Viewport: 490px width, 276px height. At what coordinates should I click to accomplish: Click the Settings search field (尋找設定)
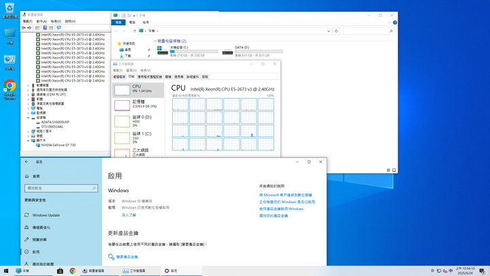(61, 188)
